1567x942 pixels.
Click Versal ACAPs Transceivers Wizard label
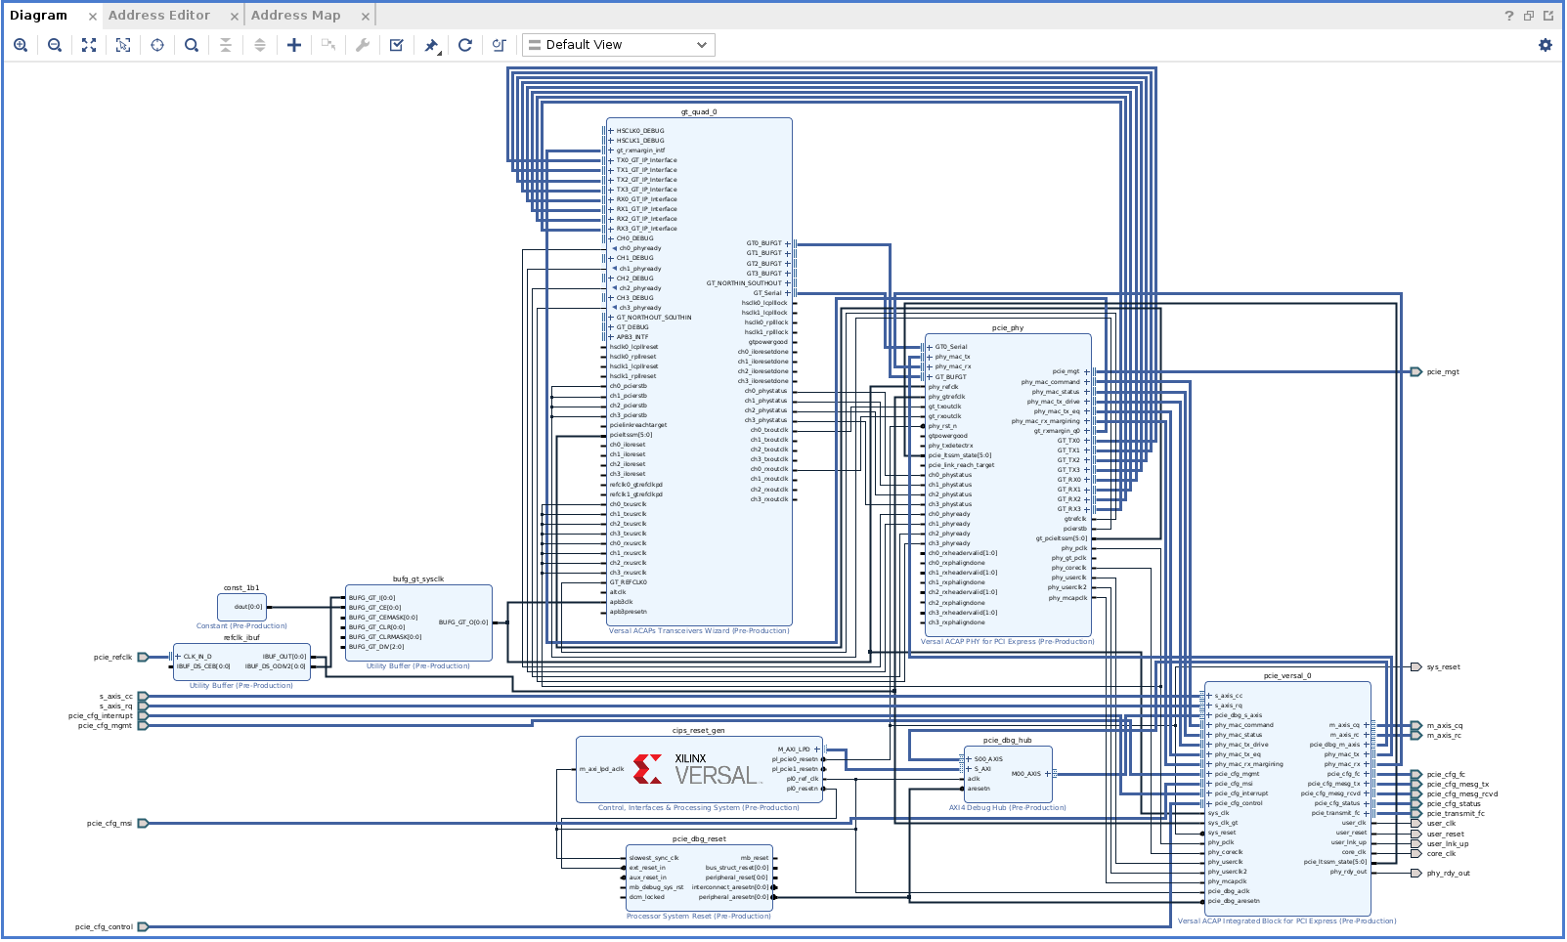[699, 631]
